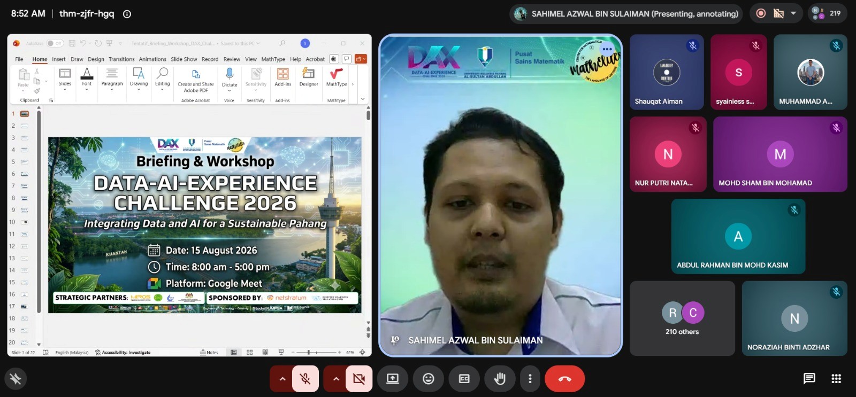The height and width of the screenshot is (397, 856).
Task: Click the Cut scissors icon
Action: (37, 71)
